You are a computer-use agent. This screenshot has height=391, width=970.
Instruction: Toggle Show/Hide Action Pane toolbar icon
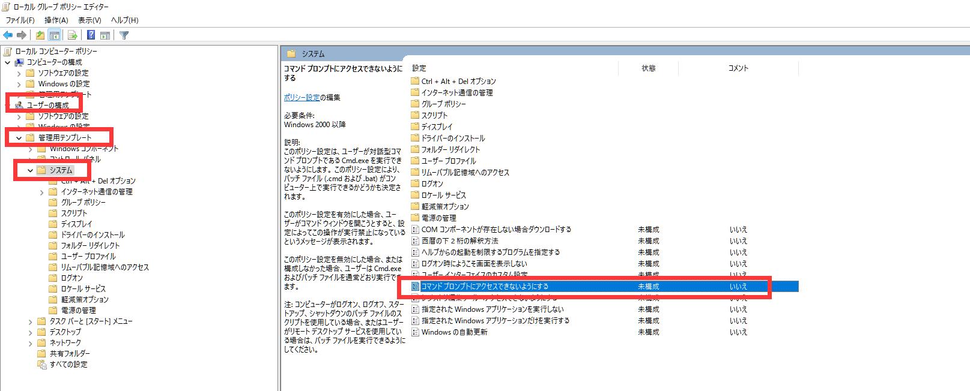105,35
